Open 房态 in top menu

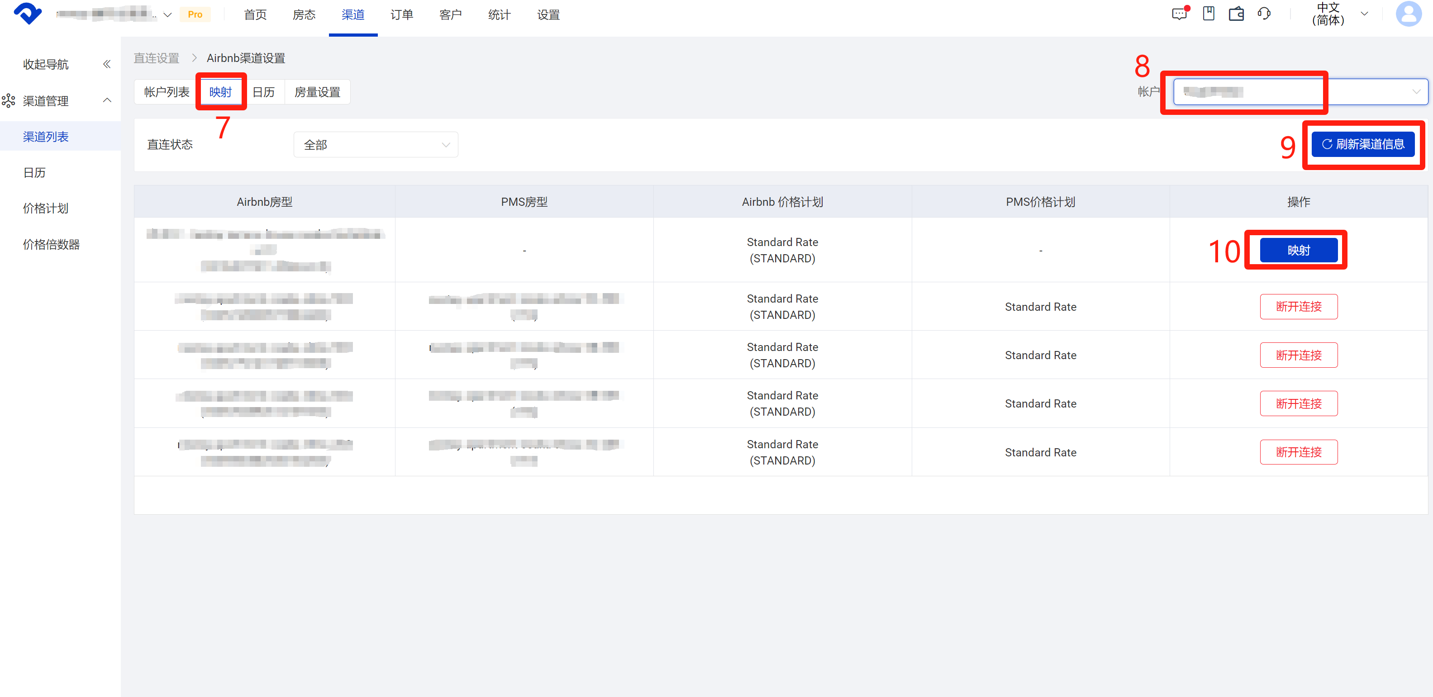(304, 15)
